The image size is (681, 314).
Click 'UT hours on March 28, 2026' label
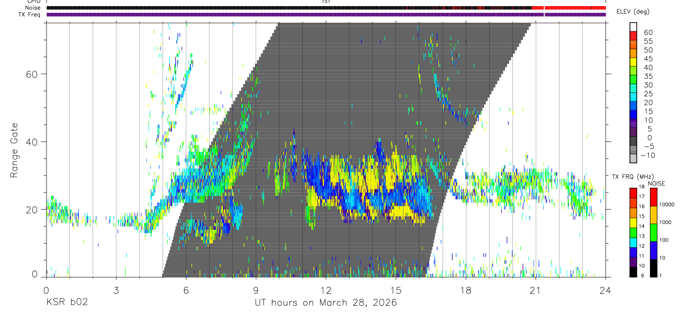tap(326, 303)
